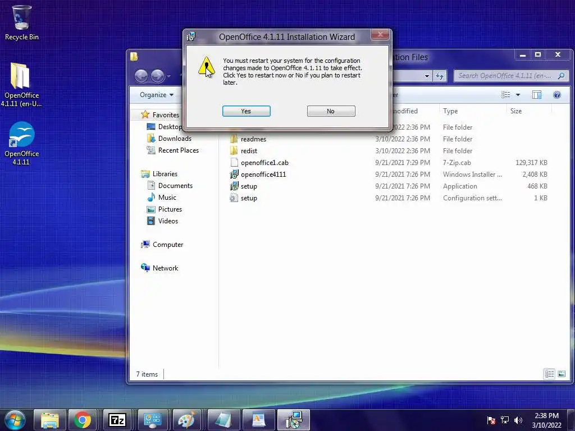575x431 pixels.
Task: Open WordPad taskbar icon
Action: 258,420
